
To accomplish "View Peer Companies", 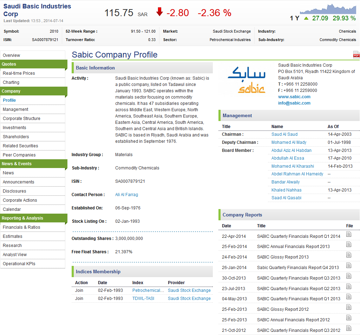I will [33, 155].
